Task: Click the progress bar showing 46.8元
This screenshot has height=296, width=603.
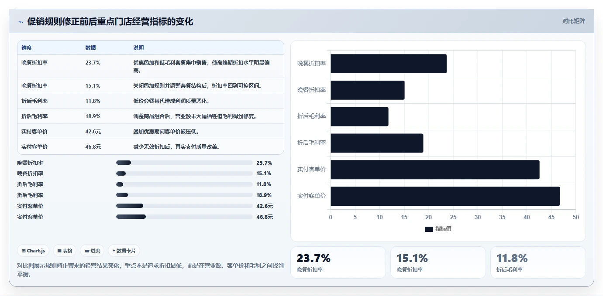Action: (x=184, y=217)
